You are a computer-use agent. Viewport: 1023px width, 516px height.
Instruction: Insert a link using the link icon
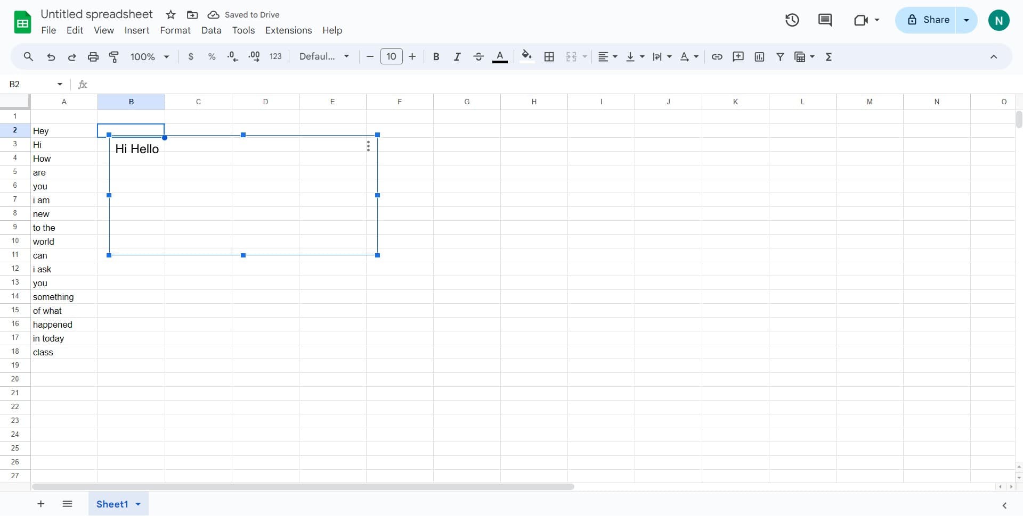click(717, 56)
